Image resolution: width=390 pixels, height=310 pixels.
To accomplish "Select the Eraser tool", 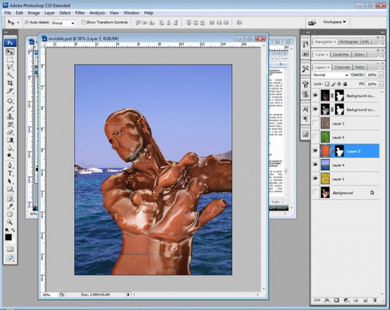I will (x=10, y=132).
